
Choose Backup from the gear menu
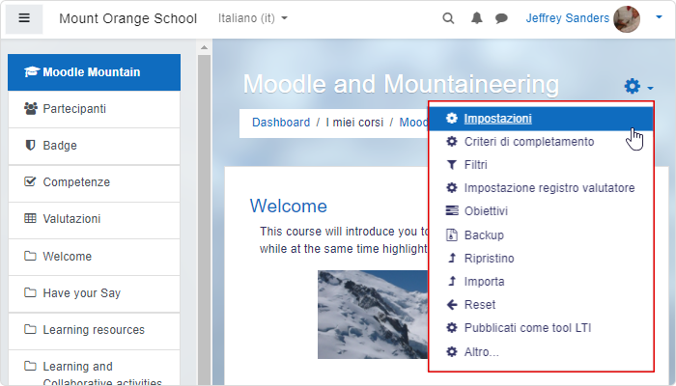pos(541,235)
